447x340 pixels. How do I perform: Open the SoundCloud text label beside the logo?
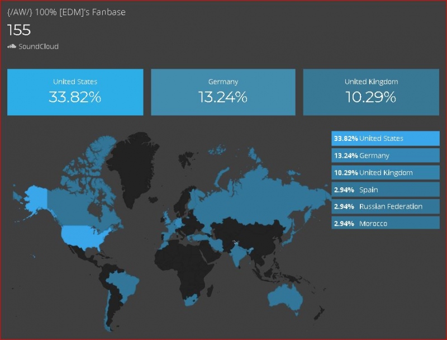click(x=38, y=46)
